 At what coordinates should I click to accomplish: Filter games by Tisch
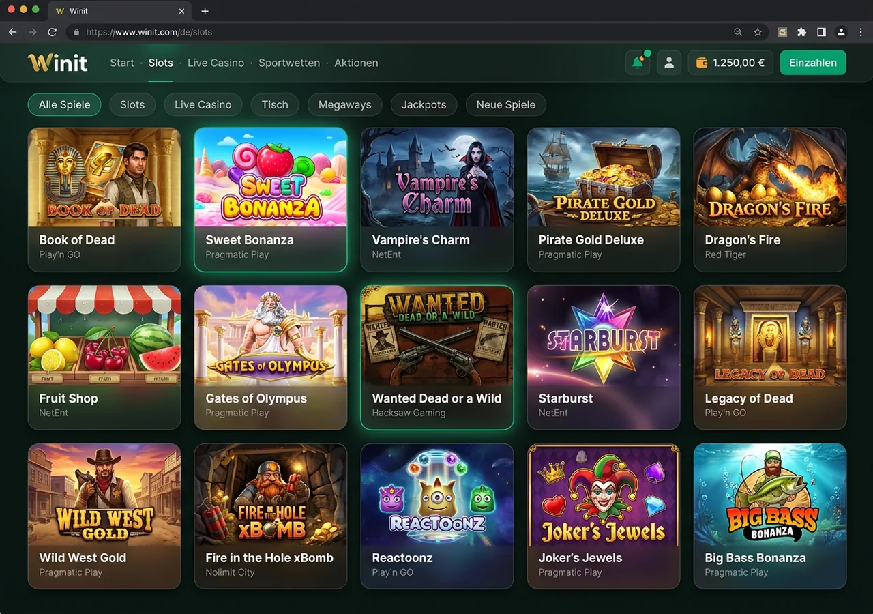[275, 104]
